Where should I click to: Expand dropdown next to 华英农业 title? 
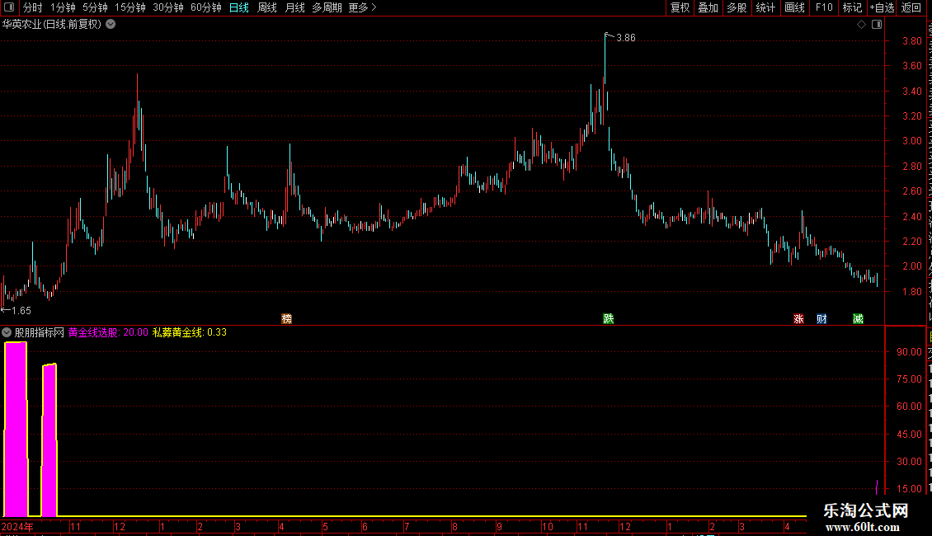click(111, 25)
